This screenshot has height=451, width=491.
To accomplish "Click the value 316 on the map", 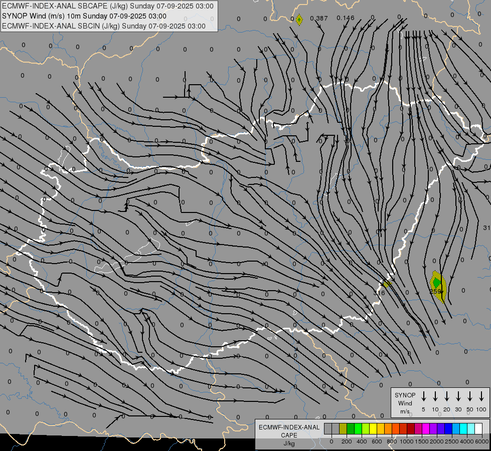I will [379, 293].
